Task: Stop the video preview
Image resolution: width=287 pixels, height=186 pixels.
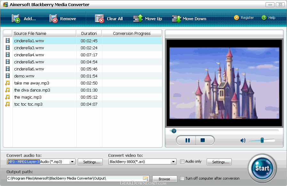Action: 203,140
